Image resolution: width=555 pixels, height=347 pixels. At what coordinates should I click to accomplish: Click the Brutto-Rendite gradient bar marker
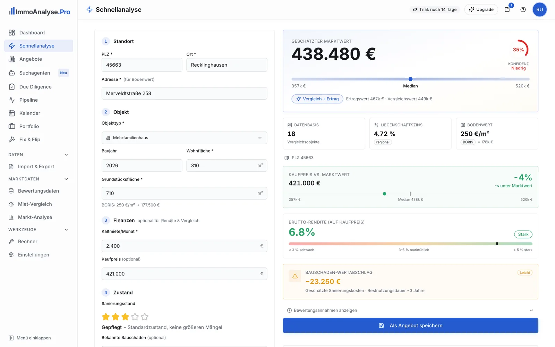497,244
